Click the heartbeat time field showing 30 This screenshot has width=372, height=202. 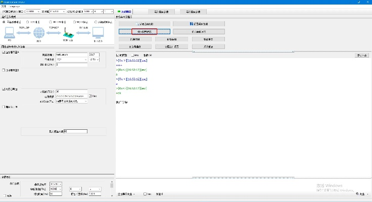(x=72, y=91)
